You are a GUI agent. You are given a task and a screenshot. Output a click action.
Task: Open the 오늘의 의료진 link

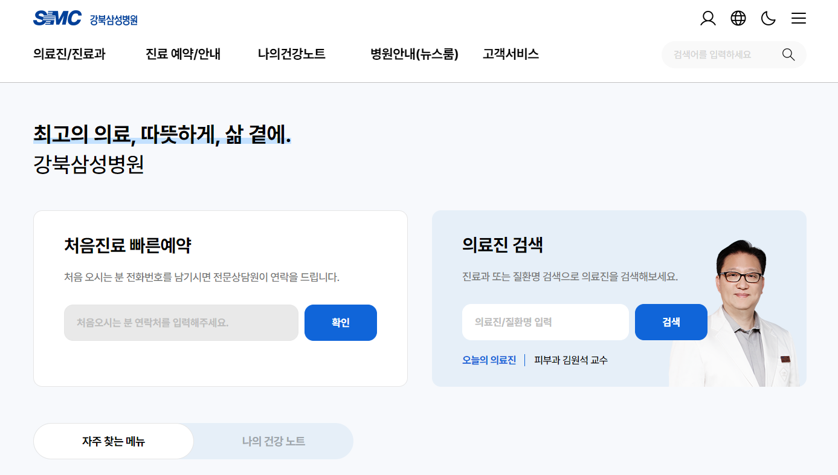(489, 360)
